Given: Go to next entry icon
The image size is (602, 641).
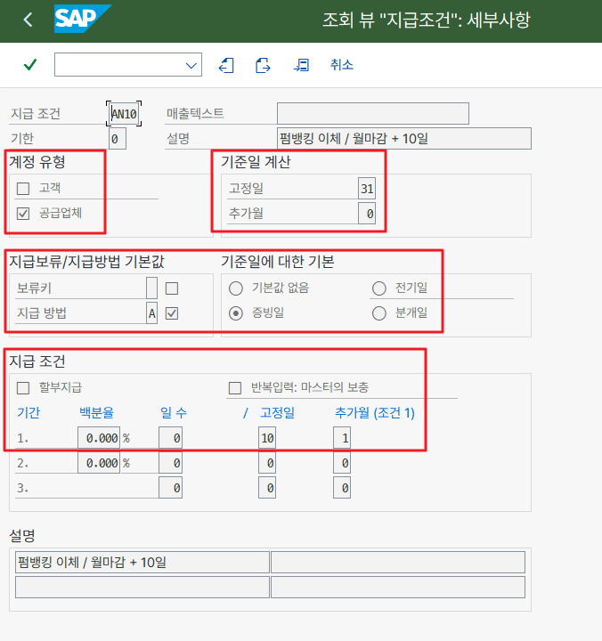Looking at the screenshot, I should (x=263, y=65).
